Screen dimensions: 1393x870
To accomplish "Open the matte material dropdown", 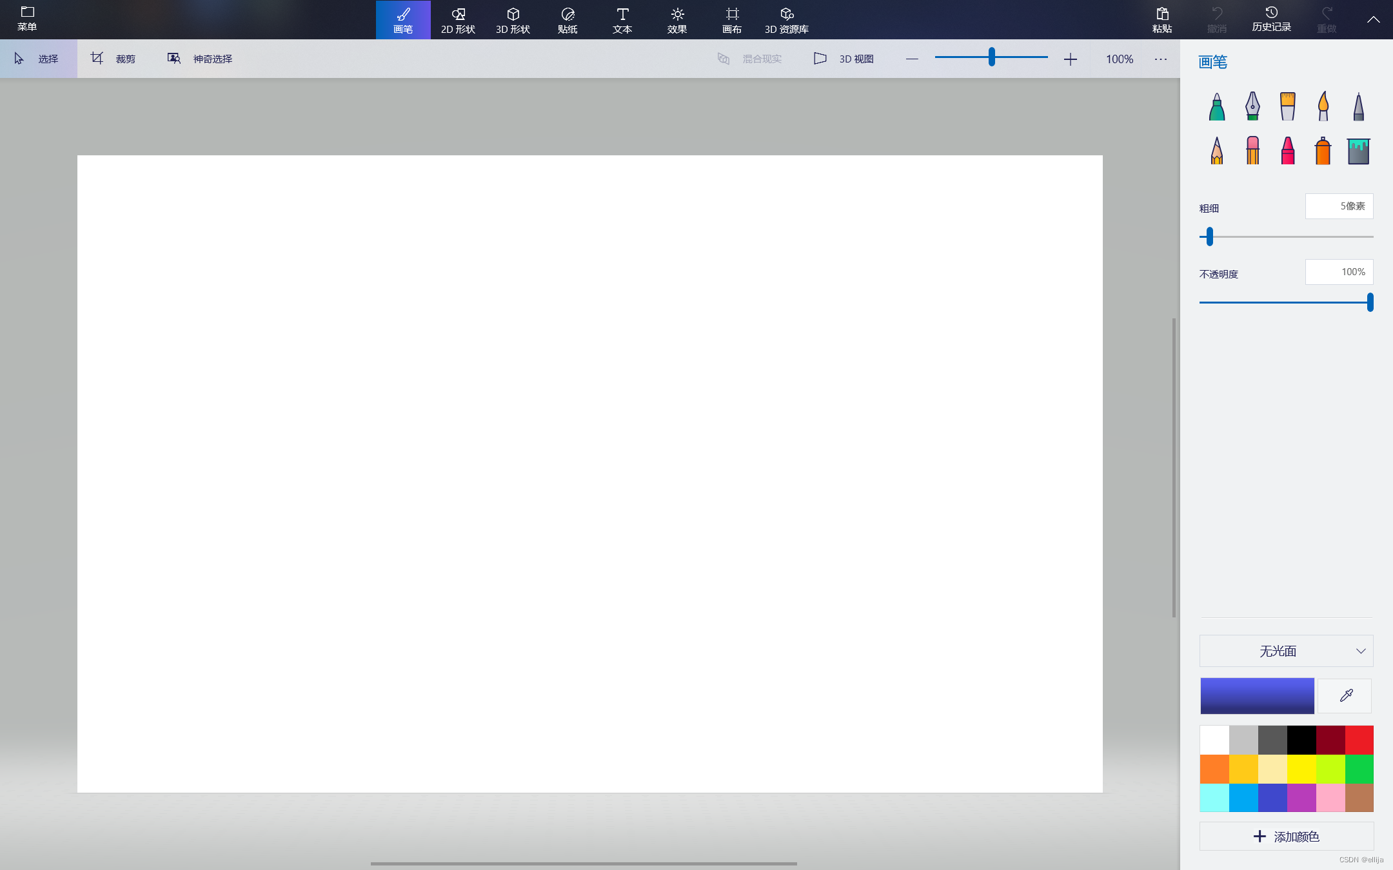I will (x=1286, y=651).
